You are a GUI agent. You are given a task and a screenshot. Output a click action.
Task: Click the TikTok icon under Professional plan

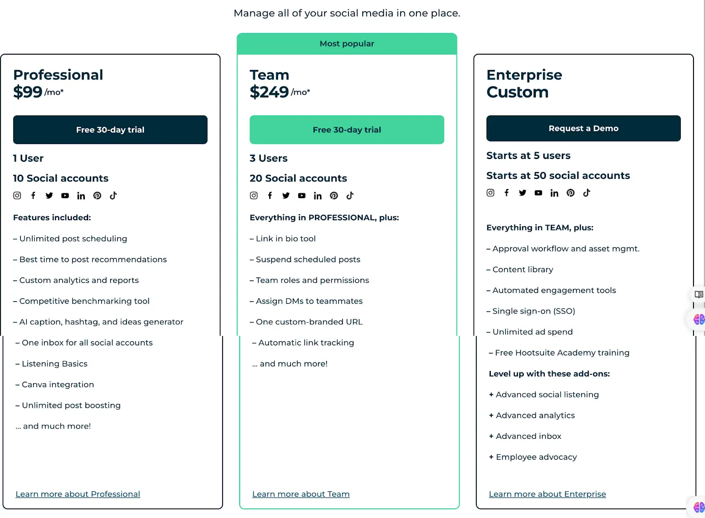113,196
